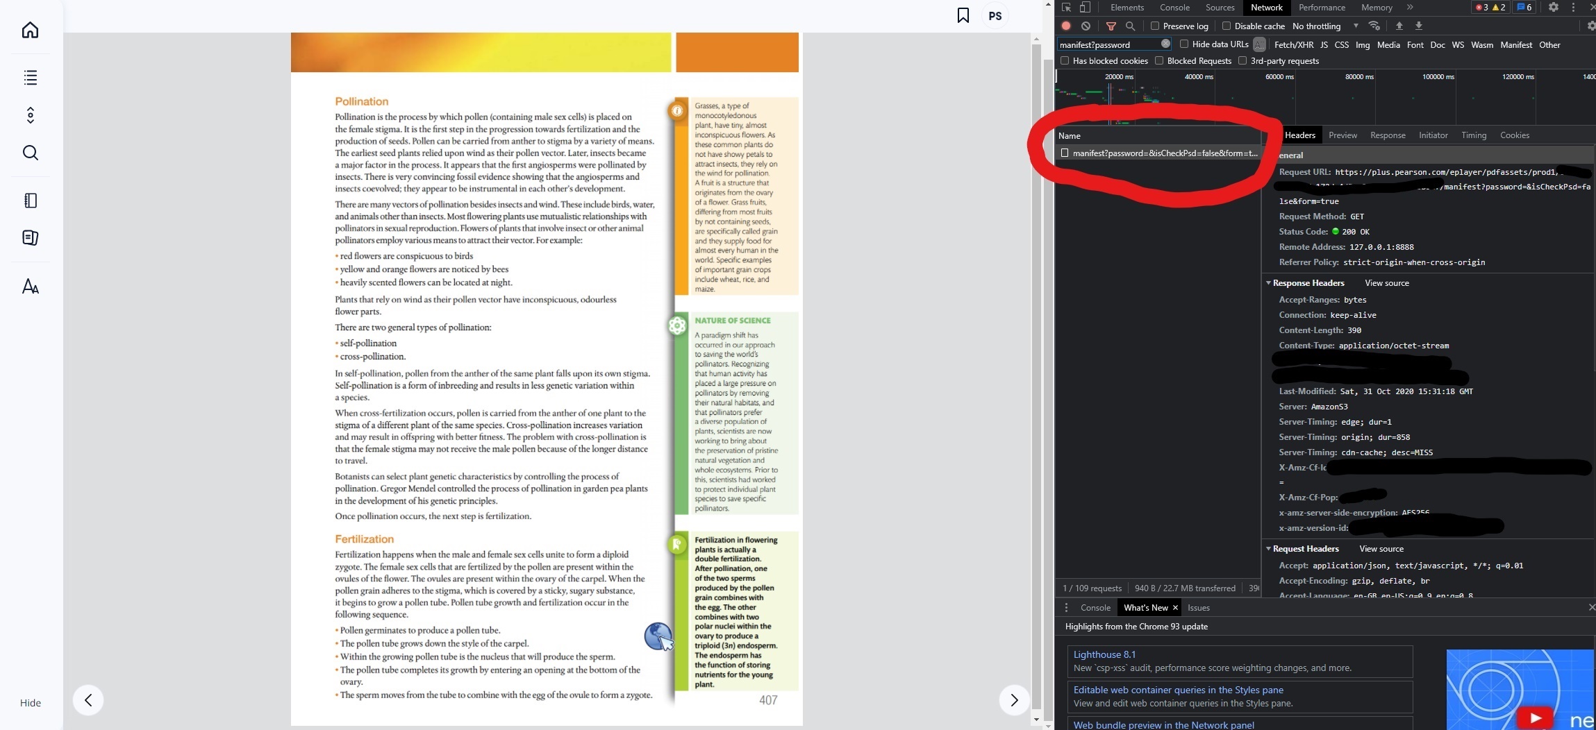This screenshot has width=1596, height=730.
Task: Open the Cookies tab of request details
Action: pos(1515,135)
